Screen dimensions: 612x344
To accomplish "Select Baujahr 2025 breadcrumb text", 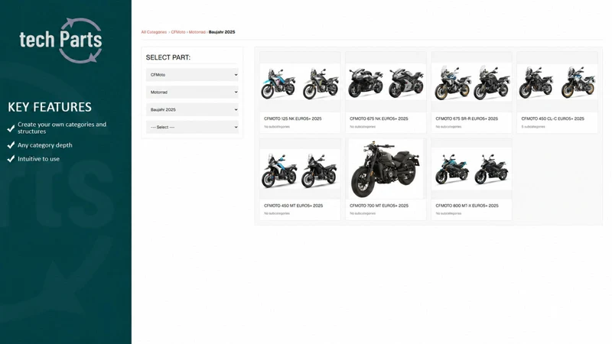I will pyautogui.click(x=222, y=32).
